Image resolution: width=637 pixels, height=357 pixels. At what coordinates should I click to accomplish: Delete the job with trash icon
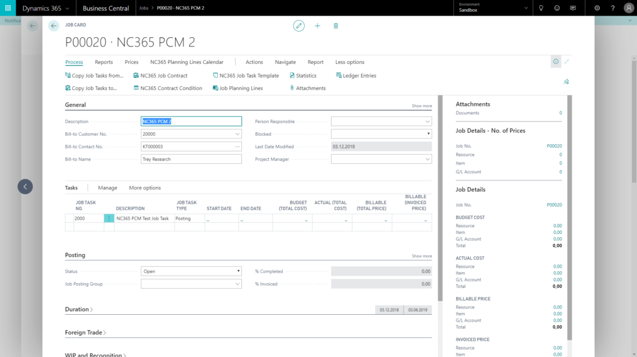coord(335,26)
